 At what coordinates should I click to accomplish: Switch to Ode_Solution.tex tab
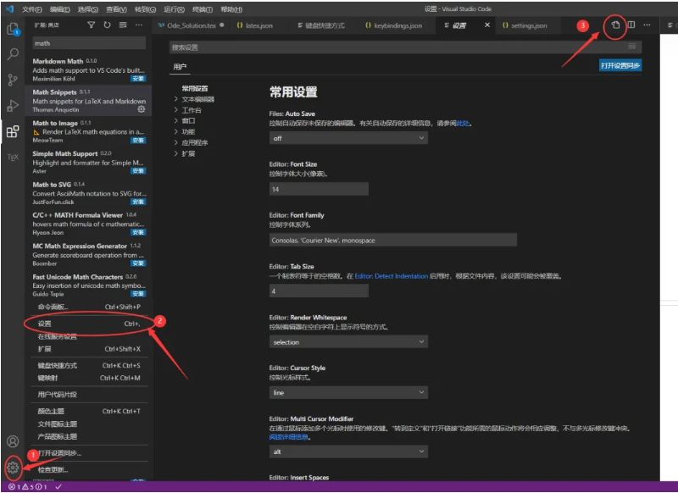[x=192, y=25]
